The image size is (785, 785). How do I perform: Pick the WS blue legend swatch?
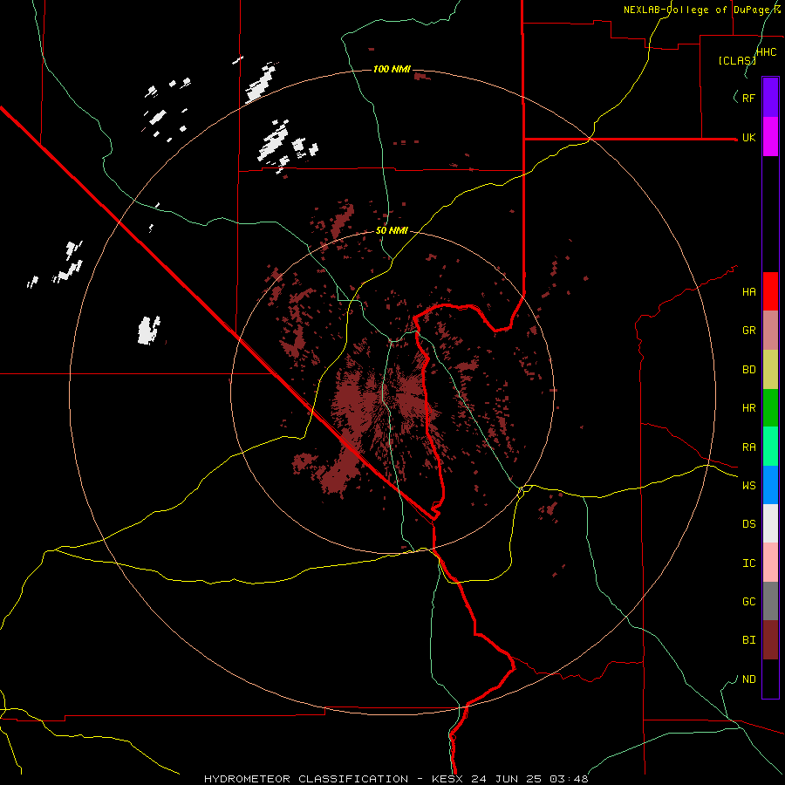pos(770,485)
